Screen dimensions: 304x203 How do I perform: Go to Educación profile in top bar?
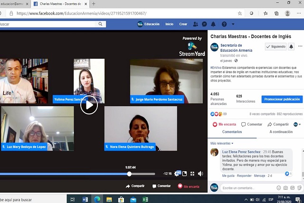pos(148,24)
